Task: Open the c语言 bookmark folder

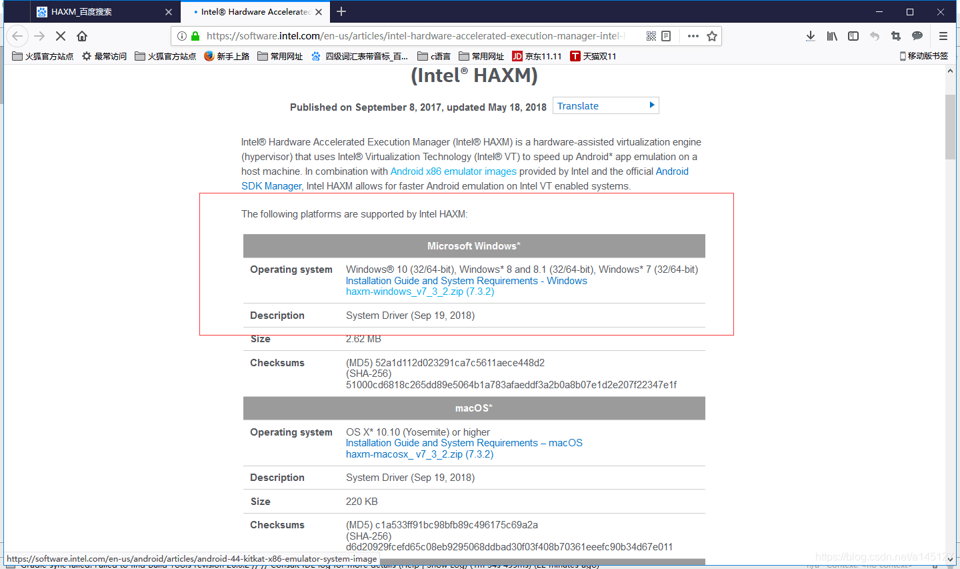Action: [434, 56]
